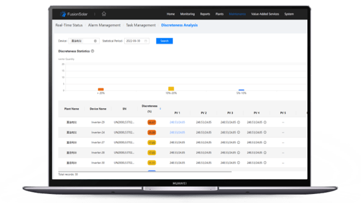The height and width of the screenshot is (203, 361).
Task: Sort by Discreteness (%) column arrow
Action: click(160, 108)
